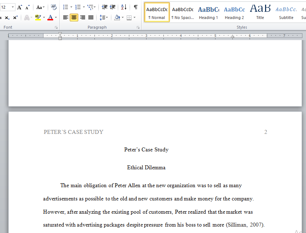Open the highlight color dropdown arrow
The width and height of the screenshot is (306, 233).
tap(44, 18)
